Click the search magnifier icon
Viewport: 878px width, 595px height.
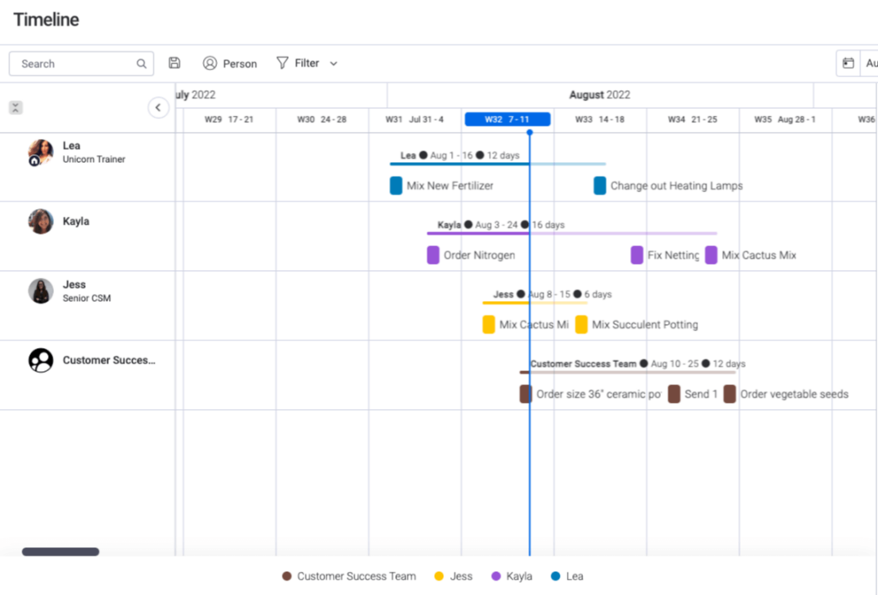[x=141, y=63]
